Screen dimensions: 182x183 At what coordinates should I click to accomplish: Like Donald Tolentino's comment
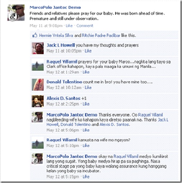[x=88, y=87]
